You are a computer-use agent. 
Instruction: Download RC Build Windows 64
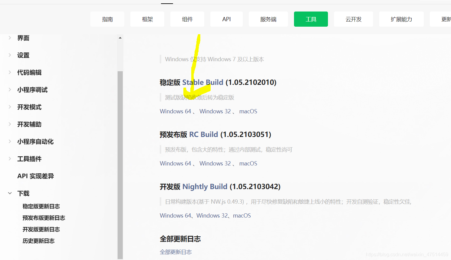click(x=175, y=163)
